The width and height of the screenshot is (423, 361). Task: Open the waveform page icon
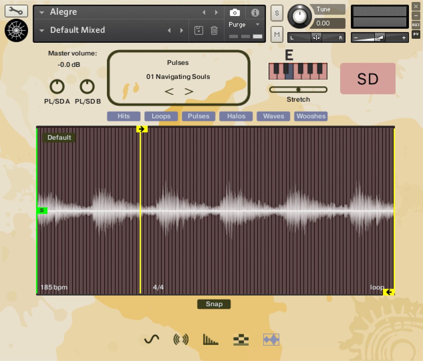[271, 339]
